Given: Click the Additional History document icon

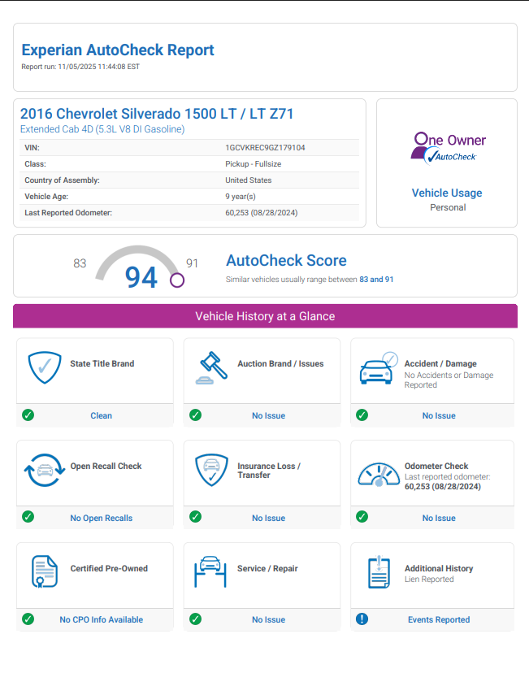Looking at the screenshot, I should click(378, 572).
